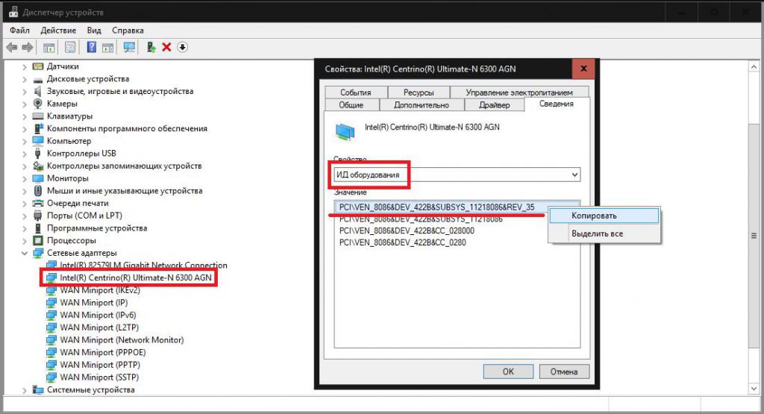Screen dimensions: 764x414
Task: Expand the Контроллеры USB node
Action: [x=25, y=154]
